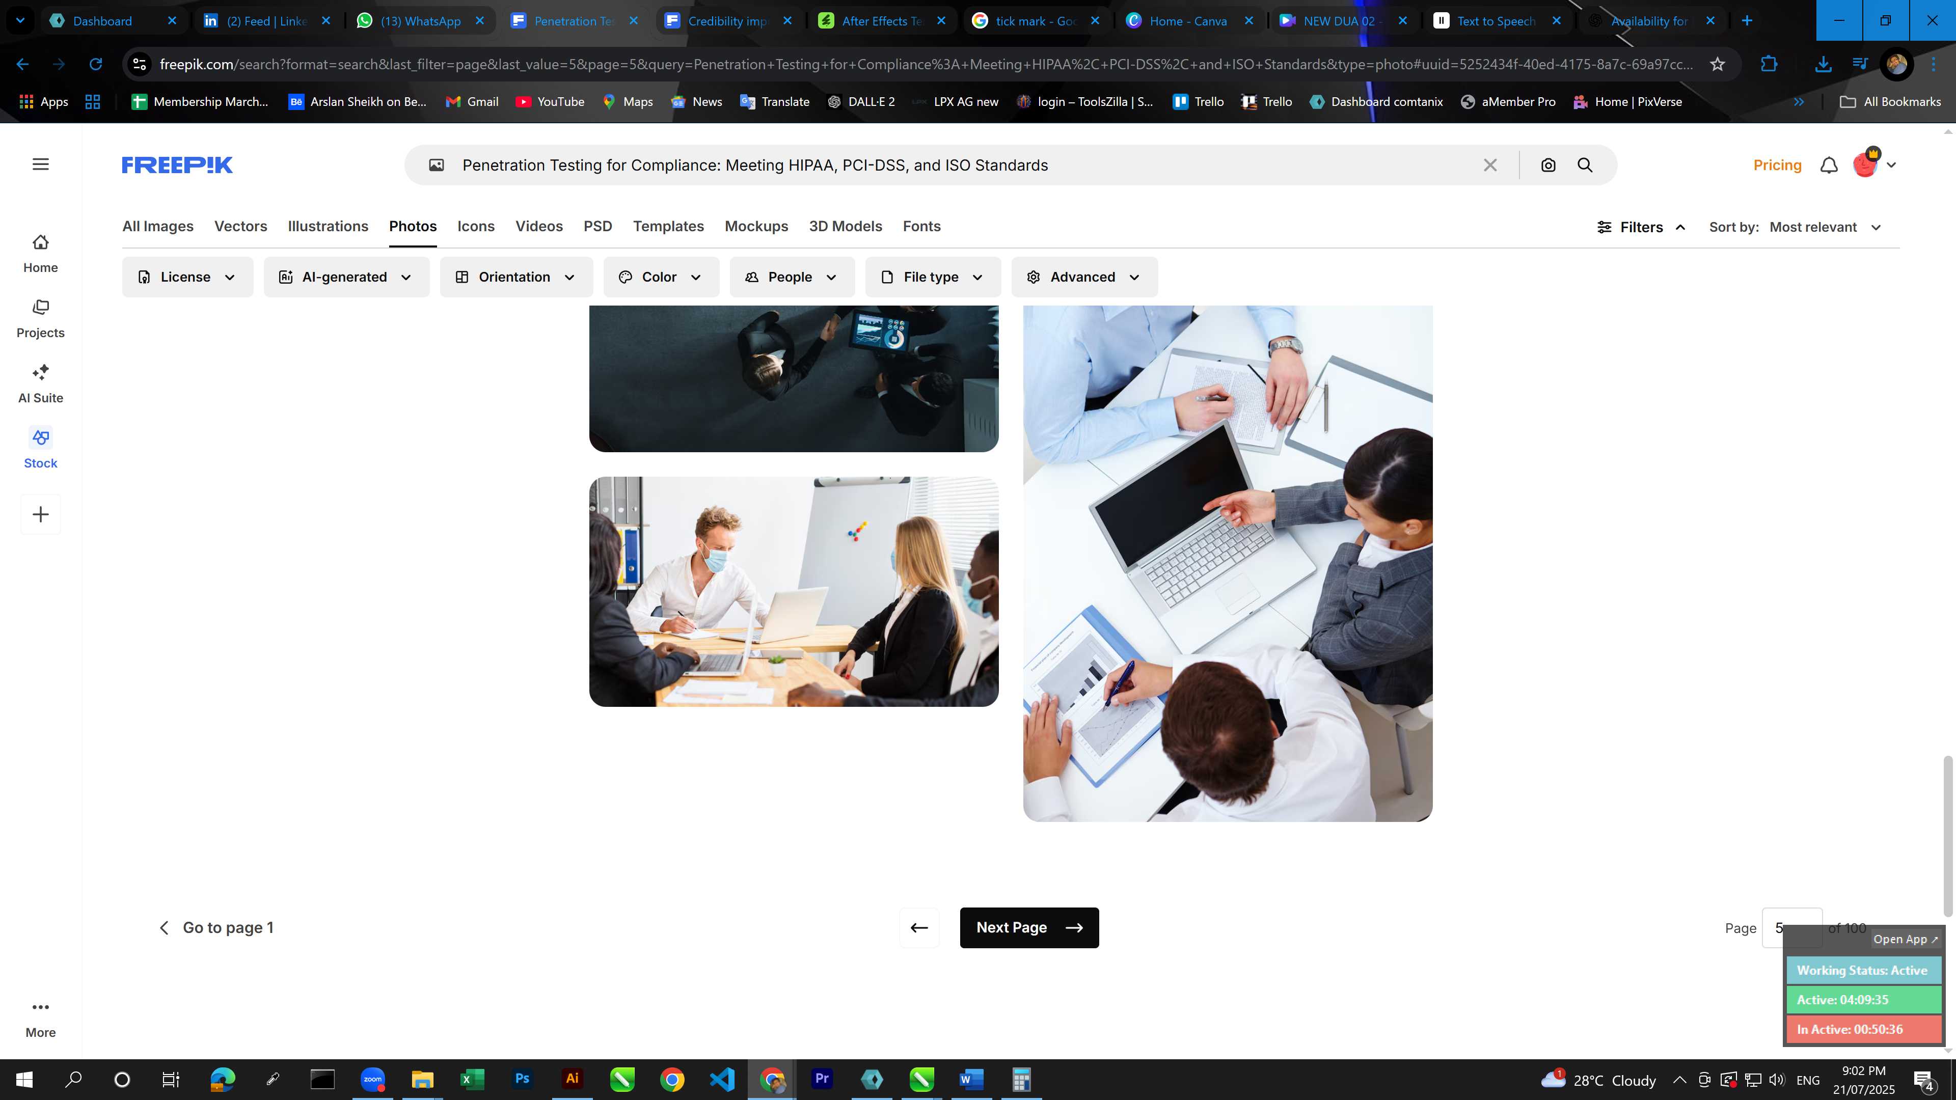
Task: Open AI Suite in the sidebar
Action: click(40, 384)
